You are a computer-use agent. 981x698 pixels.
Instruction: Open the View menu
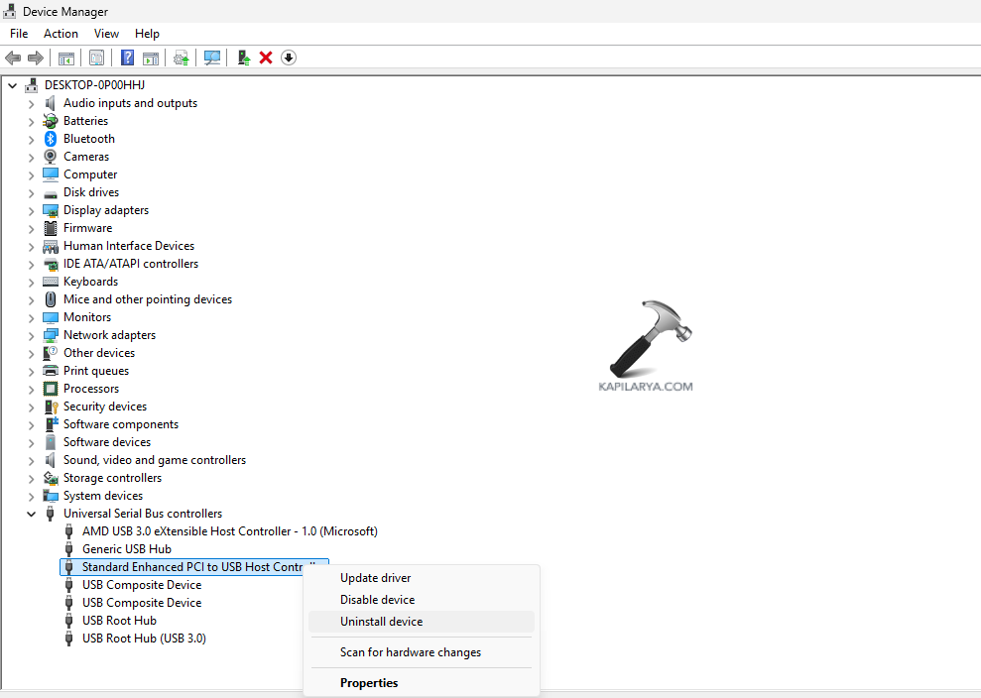point(106,34)
